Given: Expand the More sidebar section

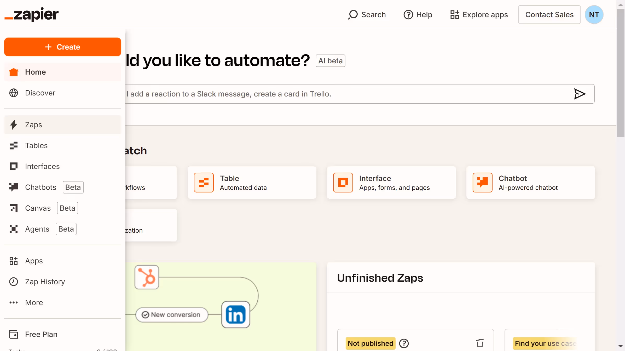Looking at the screenshot, I should point(34,302).
